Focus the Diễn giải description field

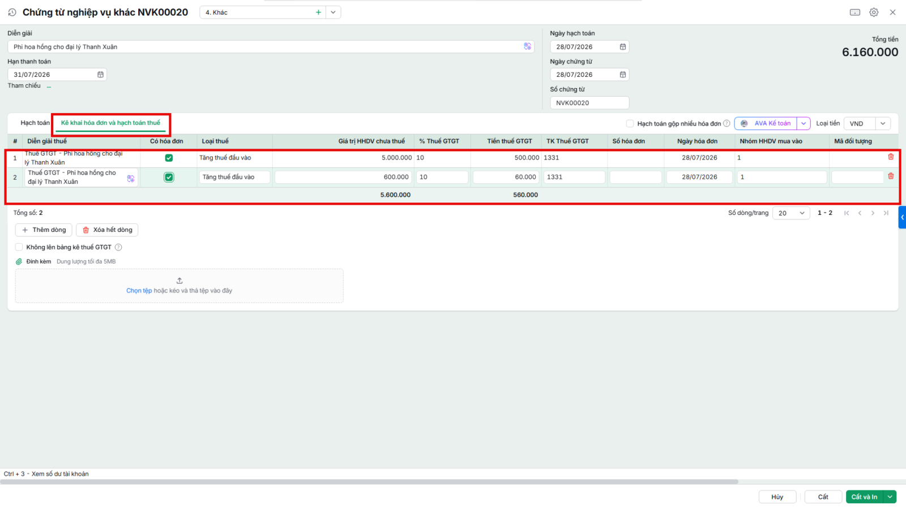pos(271,47)
